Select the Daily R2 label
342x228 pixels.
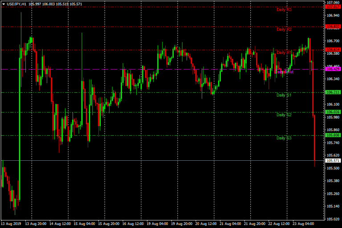coord(284,29)
